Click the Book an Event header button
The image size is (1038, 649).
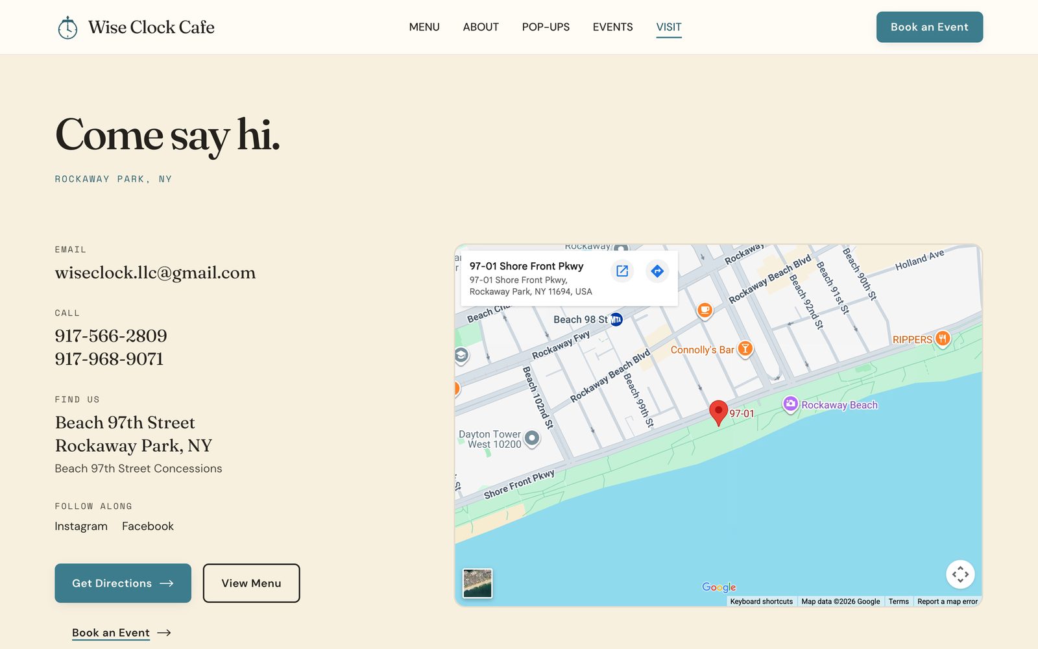(930, 27)
